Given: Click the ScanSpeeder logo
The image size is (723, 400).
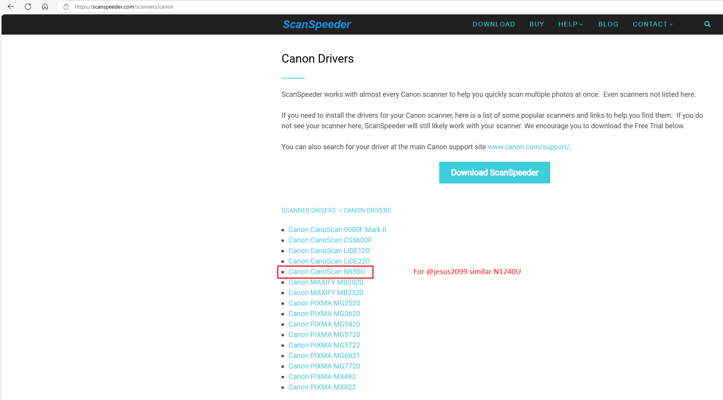Looking at the screenshot, I should point(317,24).
